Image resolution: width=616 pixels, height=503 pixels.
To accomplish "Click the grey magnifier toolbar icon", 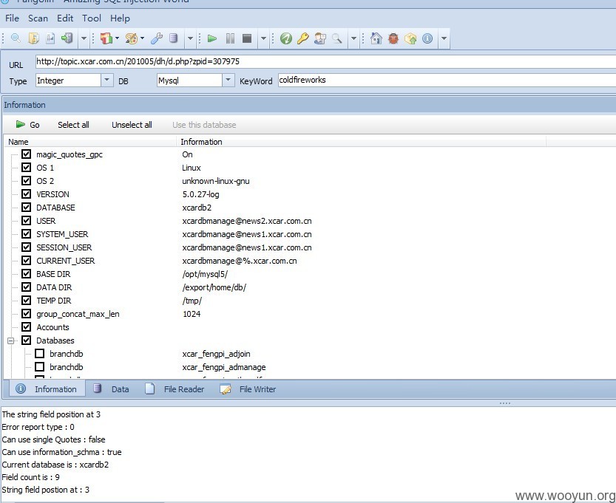I will (x=336, y=38).
